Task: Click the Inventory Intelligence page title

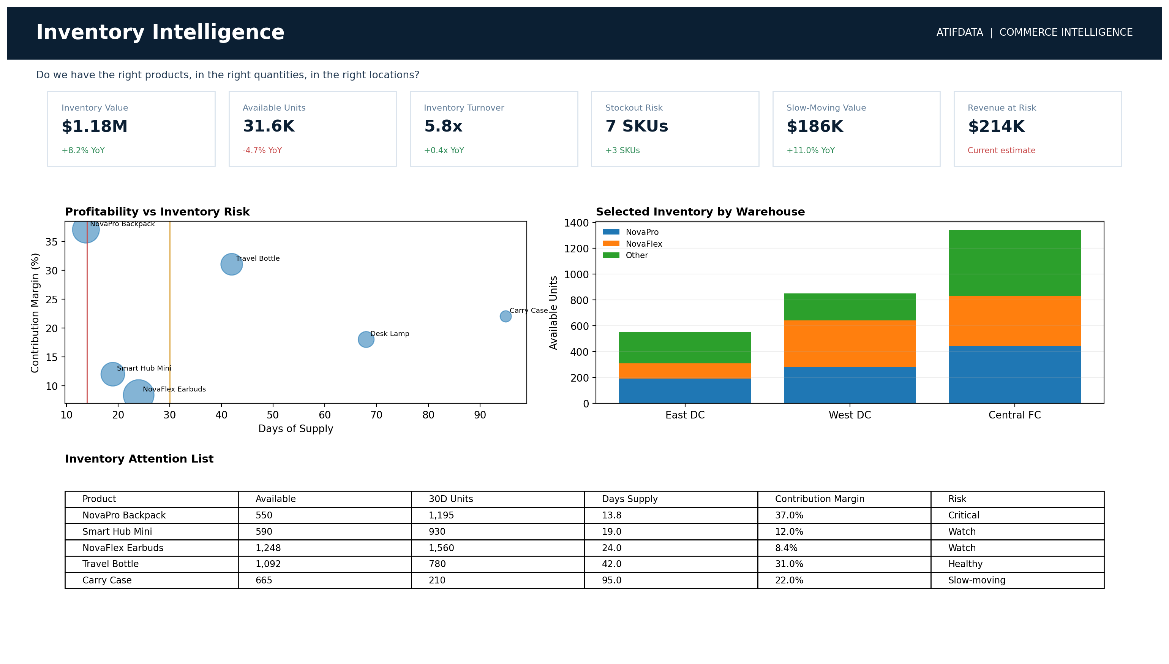Action: [x=160, y=33]
